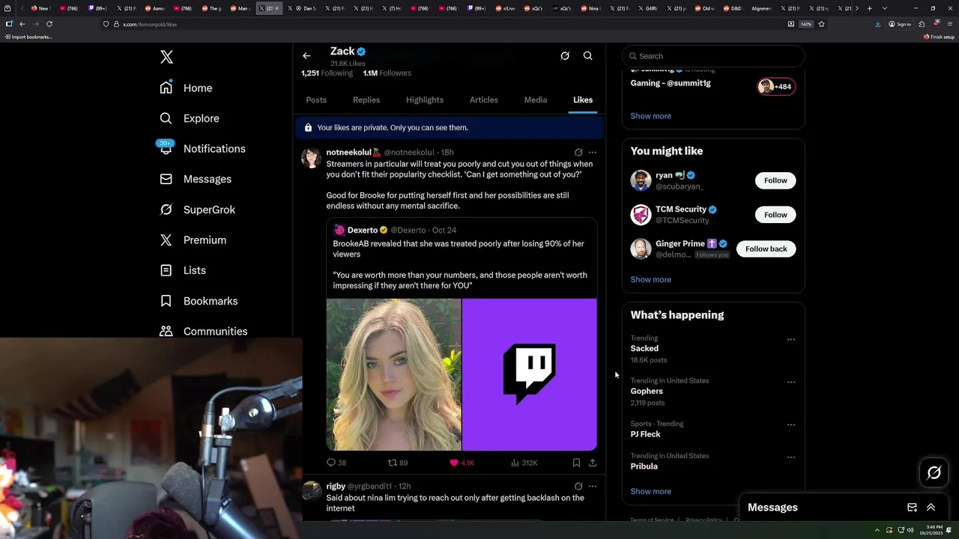
Task: Open the 1.1M Followers list
Action: 387,73
